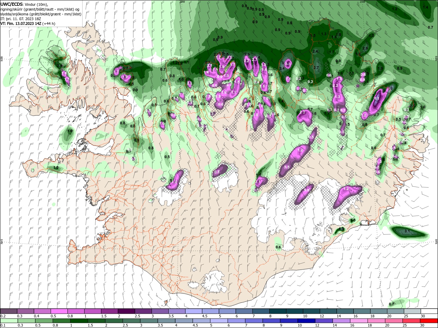The height and width of the screenshot is (328, 438).
Task: Click the 2.9 precipitation value in northeast
Action: 365,49
